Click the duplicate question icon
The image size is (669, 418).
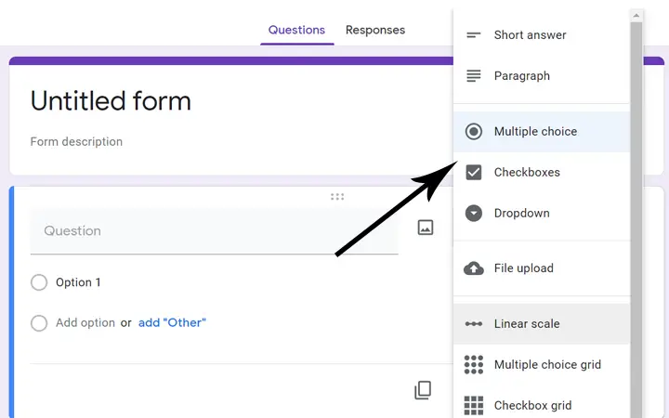[x=423, y=390]
